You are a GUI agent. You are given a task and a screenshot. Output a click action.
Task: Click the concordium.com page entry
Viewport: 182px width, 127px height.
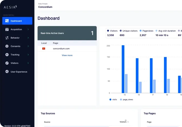point(61,48)
